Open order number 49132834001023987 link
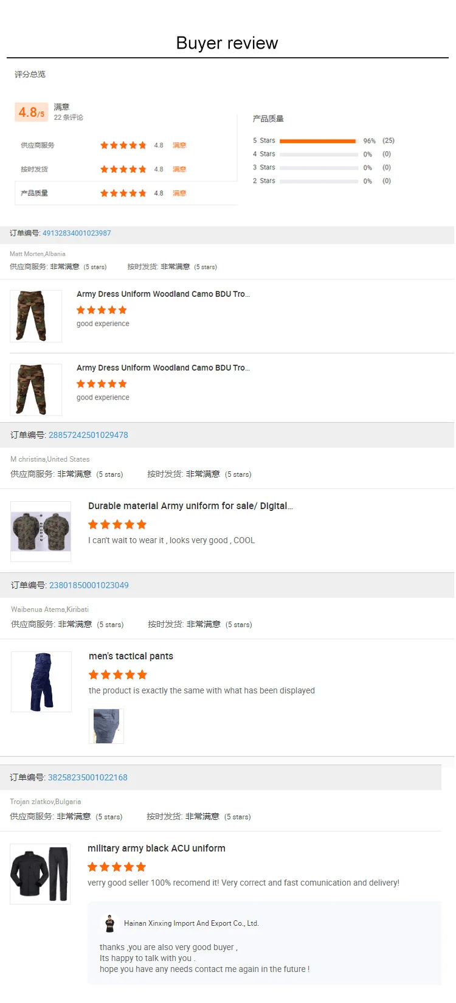Screen dimensions: 456x1003 coord(77,233)
